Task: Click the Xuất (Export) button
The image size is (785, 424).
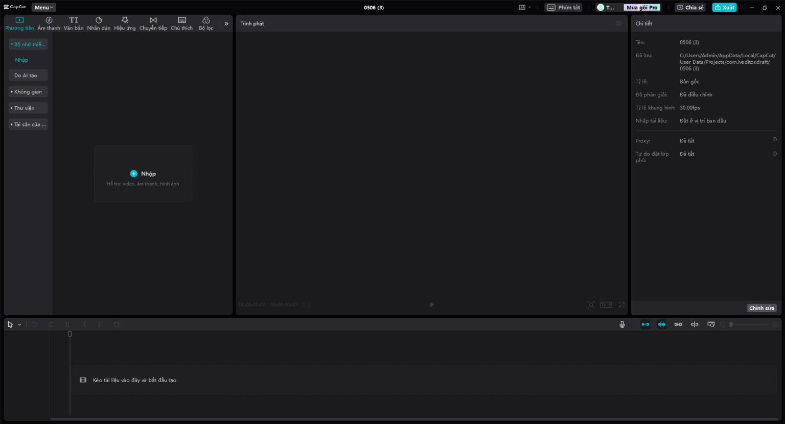Action: tap(724, 7)
